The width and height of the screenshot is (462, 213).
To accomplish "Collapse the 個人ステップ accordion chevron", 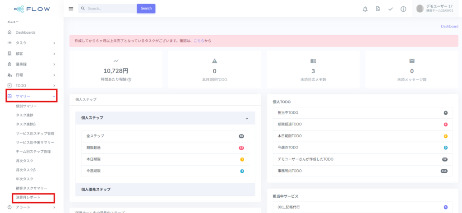I will tap(247, 118).
